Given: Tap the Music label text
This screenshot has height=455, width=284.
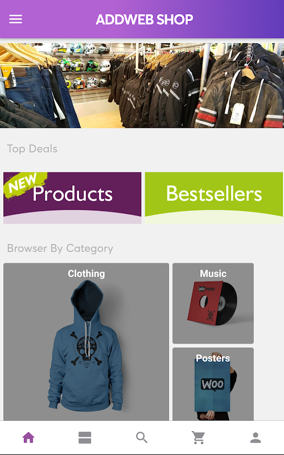Looking at the screenshot, I should 213,274.
